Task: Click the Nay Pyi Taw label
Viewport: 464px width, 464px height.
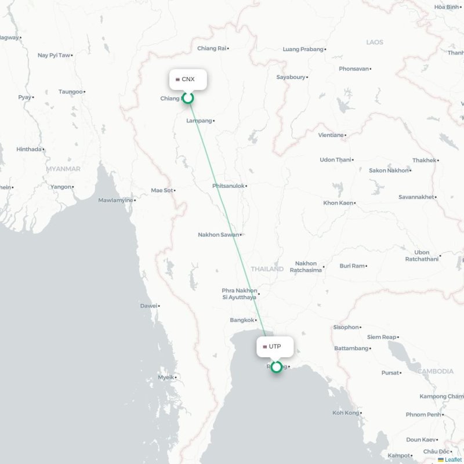Action: point(54,55)
